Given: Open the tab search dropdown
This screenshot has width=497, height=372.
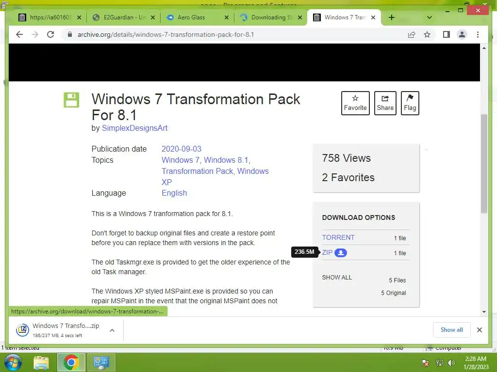Looking at the screenshot, I should click(430, 17).
